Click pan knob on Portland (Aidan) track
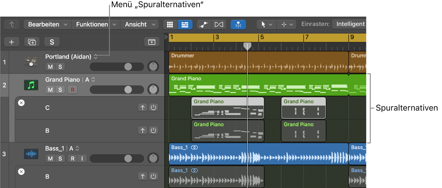Viewport: 442px width, 188px height. 153,67
